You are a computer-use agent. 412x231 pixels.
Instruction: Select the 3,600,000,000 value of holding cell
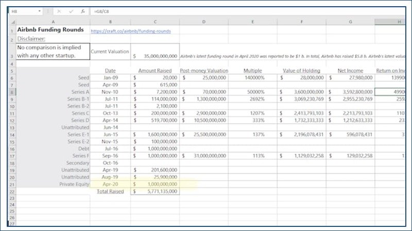tap(301, 92)
